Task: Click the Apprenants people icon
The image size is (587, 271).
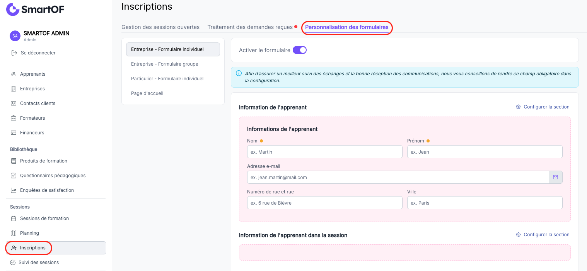Action: pyautogui.click(x=14, y=74)
